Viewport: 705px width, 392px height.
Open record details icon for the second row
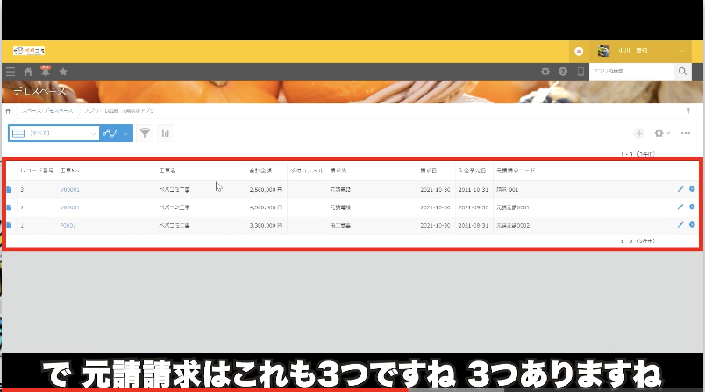pyautogui.click(x=9, y=207)
